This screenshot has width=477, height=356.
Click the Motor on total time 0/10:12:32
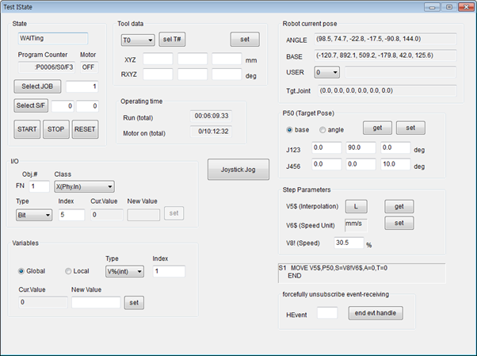point(211,132)
